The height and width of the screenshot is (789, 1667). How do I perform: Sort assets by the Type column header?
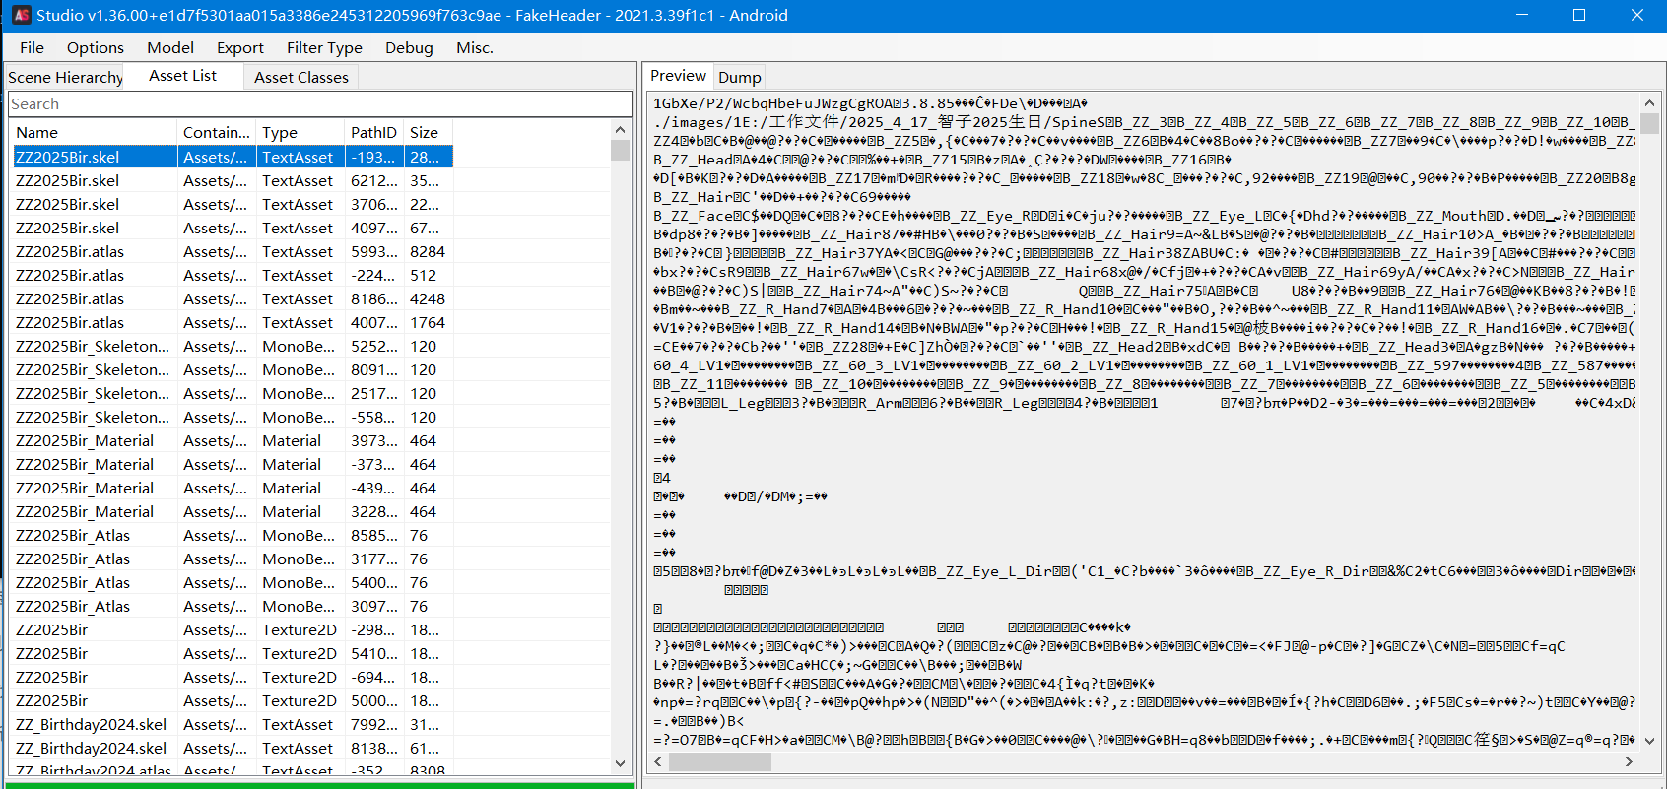[x=280, y=132]
